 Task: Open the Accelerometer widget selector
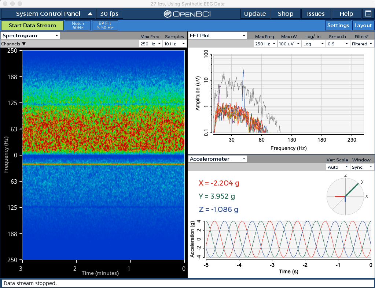pyautogui.click(x=217, y=159)
